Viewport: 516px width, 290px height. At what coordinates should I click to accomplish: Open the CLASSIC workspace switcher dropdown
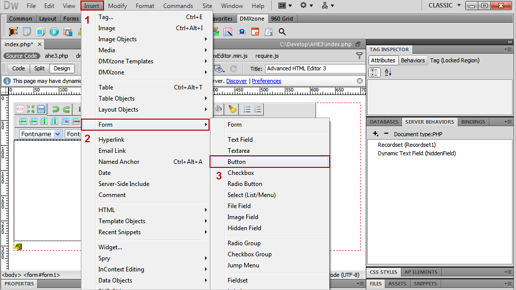[445, 6]
